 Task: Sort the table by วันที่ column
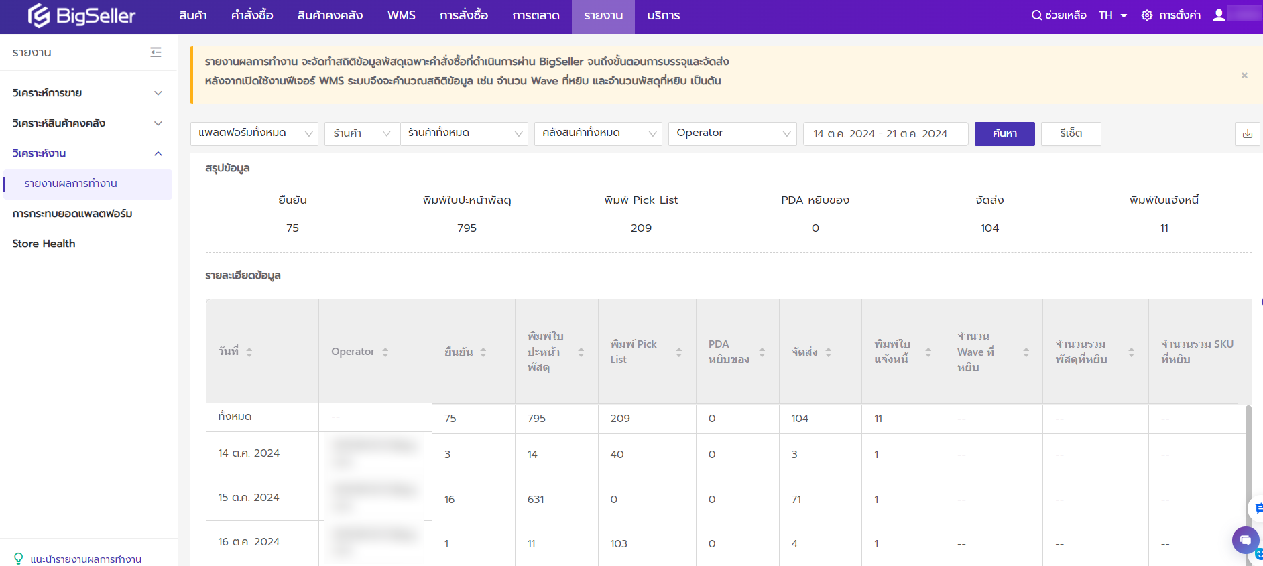[x=249, y=352]
